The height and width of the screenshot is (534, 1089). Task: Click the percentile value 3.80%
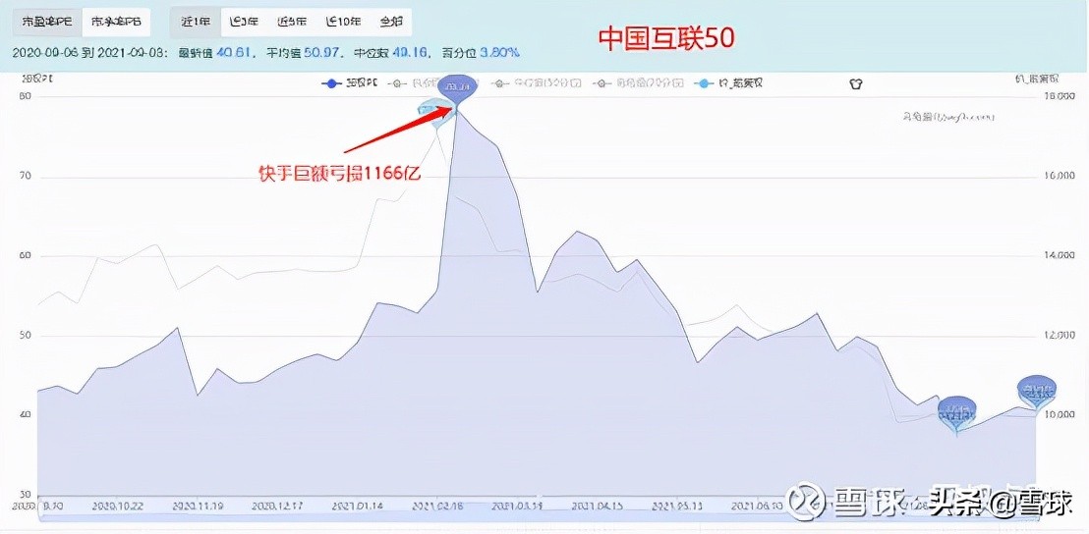pos(500,53)
